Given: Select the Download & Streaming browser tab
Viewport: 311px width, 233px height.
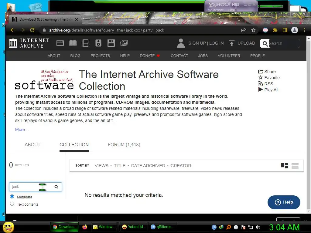Looking at the screenshot, I should pyautogui.click(x=45, y=19).
